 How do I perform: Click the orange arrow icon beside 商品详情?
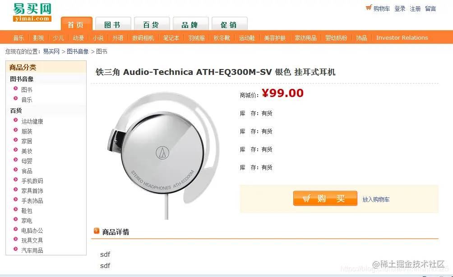[x=97, y=231]
